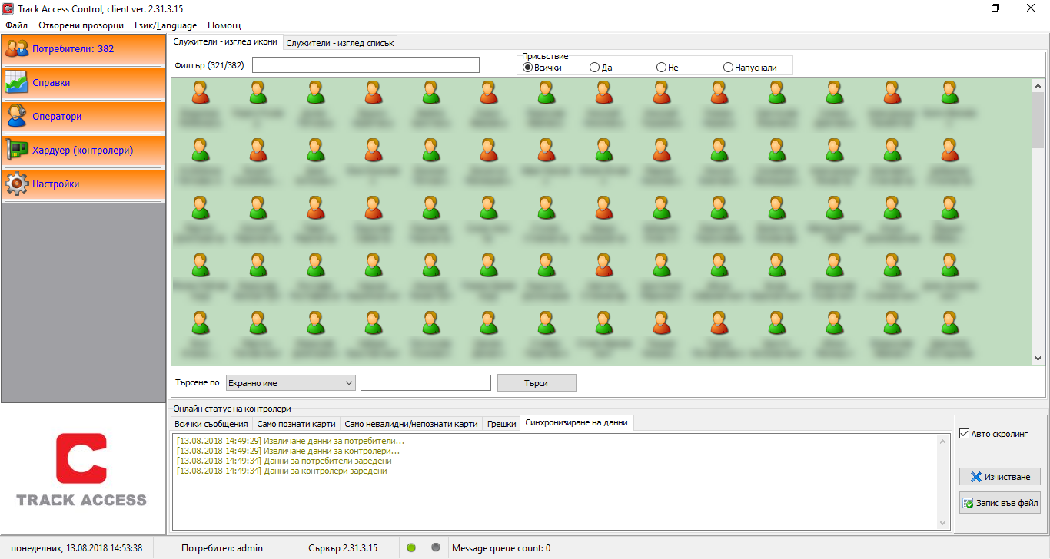Open Справки reports chart icon
Viewport: 1050px width, 559px height.
pos(17,83)
